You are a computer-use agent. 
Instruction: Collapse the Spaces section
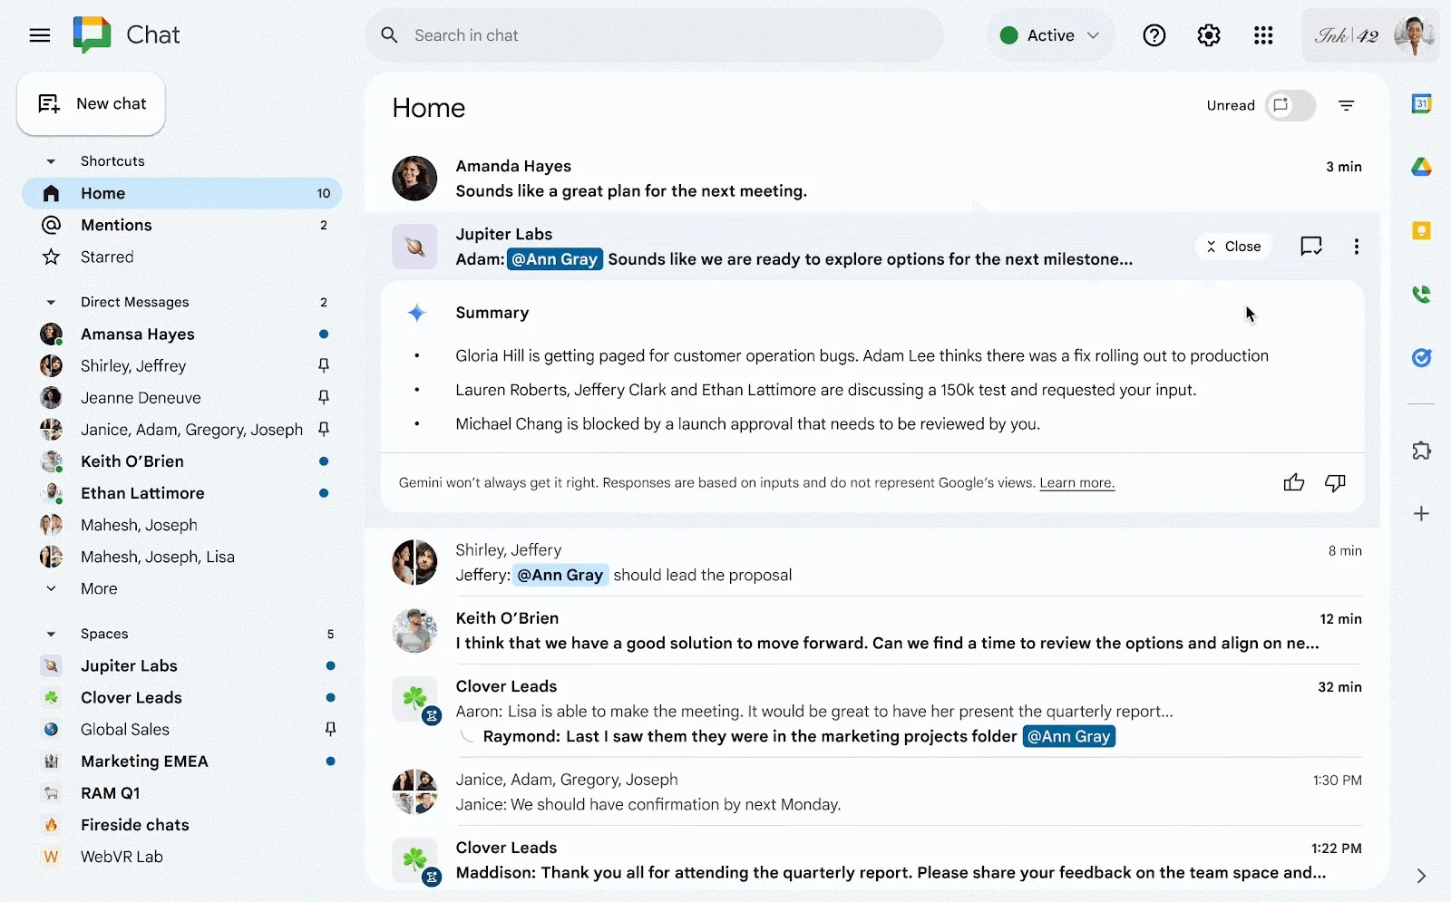51,633
